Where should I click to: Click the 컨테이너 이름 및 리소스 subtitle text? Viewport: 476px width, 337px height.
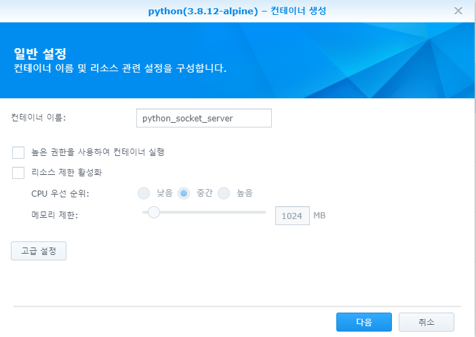point(120,68)
